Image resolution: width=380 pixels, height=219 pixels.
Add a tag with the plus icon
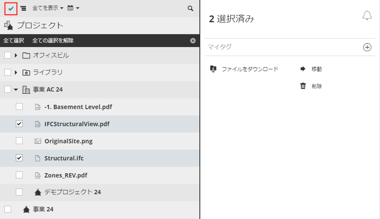367,47
